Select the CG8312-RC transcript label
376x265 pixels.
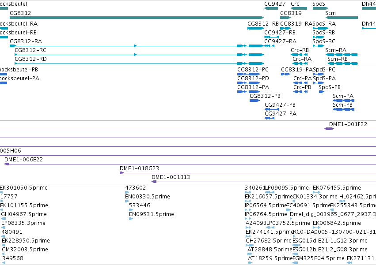(x=30, y=50)
